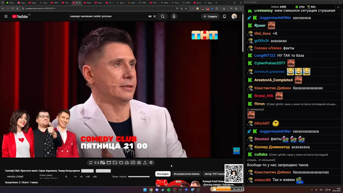Switch to the 'ПУЛЬС' browser tab

54,3
